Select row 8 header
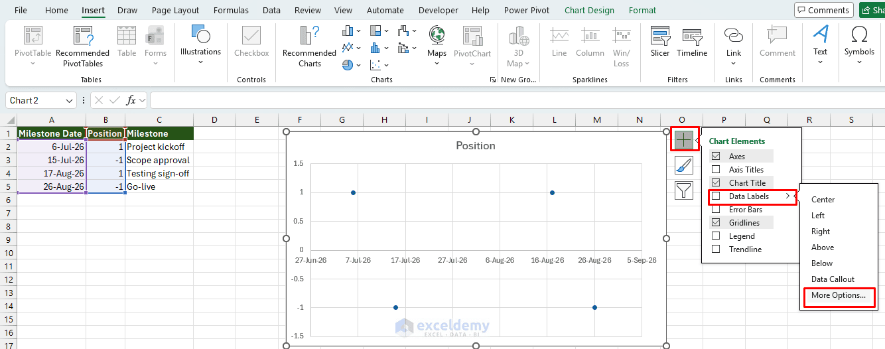Screen dimensions: 885x349 tap(8, 226)
